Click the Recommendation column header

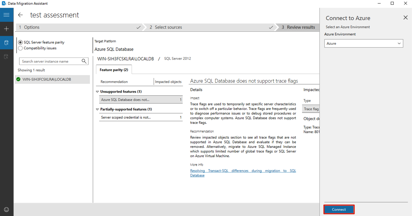click(x=114, y=82)
